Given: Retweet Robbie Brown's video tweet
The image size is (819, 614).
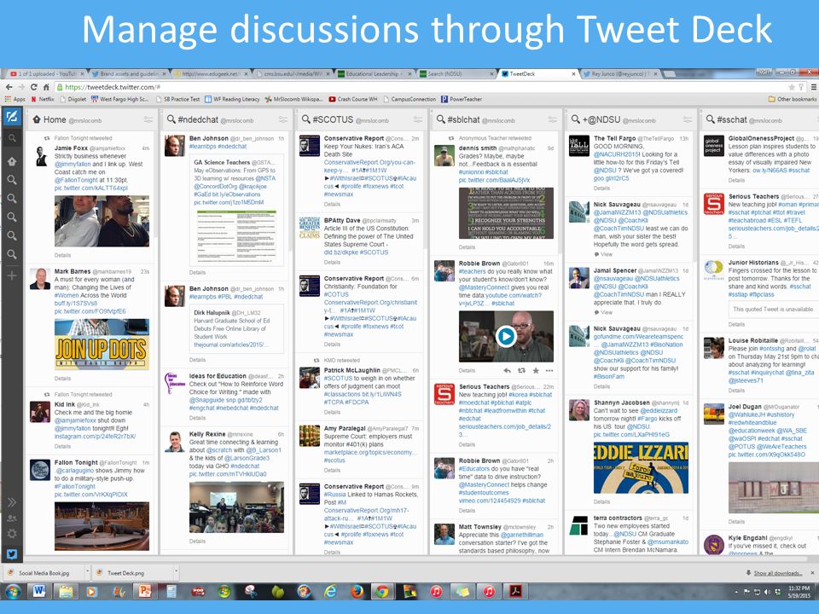Looking at the screenshot, I should point(521,371).
